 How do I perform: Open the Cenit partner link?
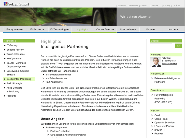157,115
